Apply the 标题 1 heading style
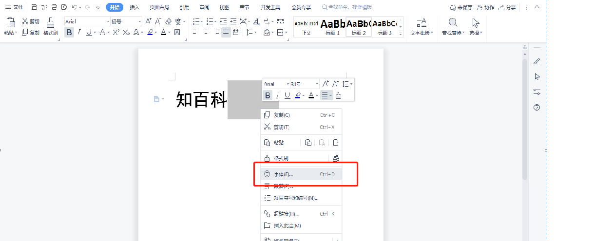Screen dimensions: 614x241 coord(333,27)
